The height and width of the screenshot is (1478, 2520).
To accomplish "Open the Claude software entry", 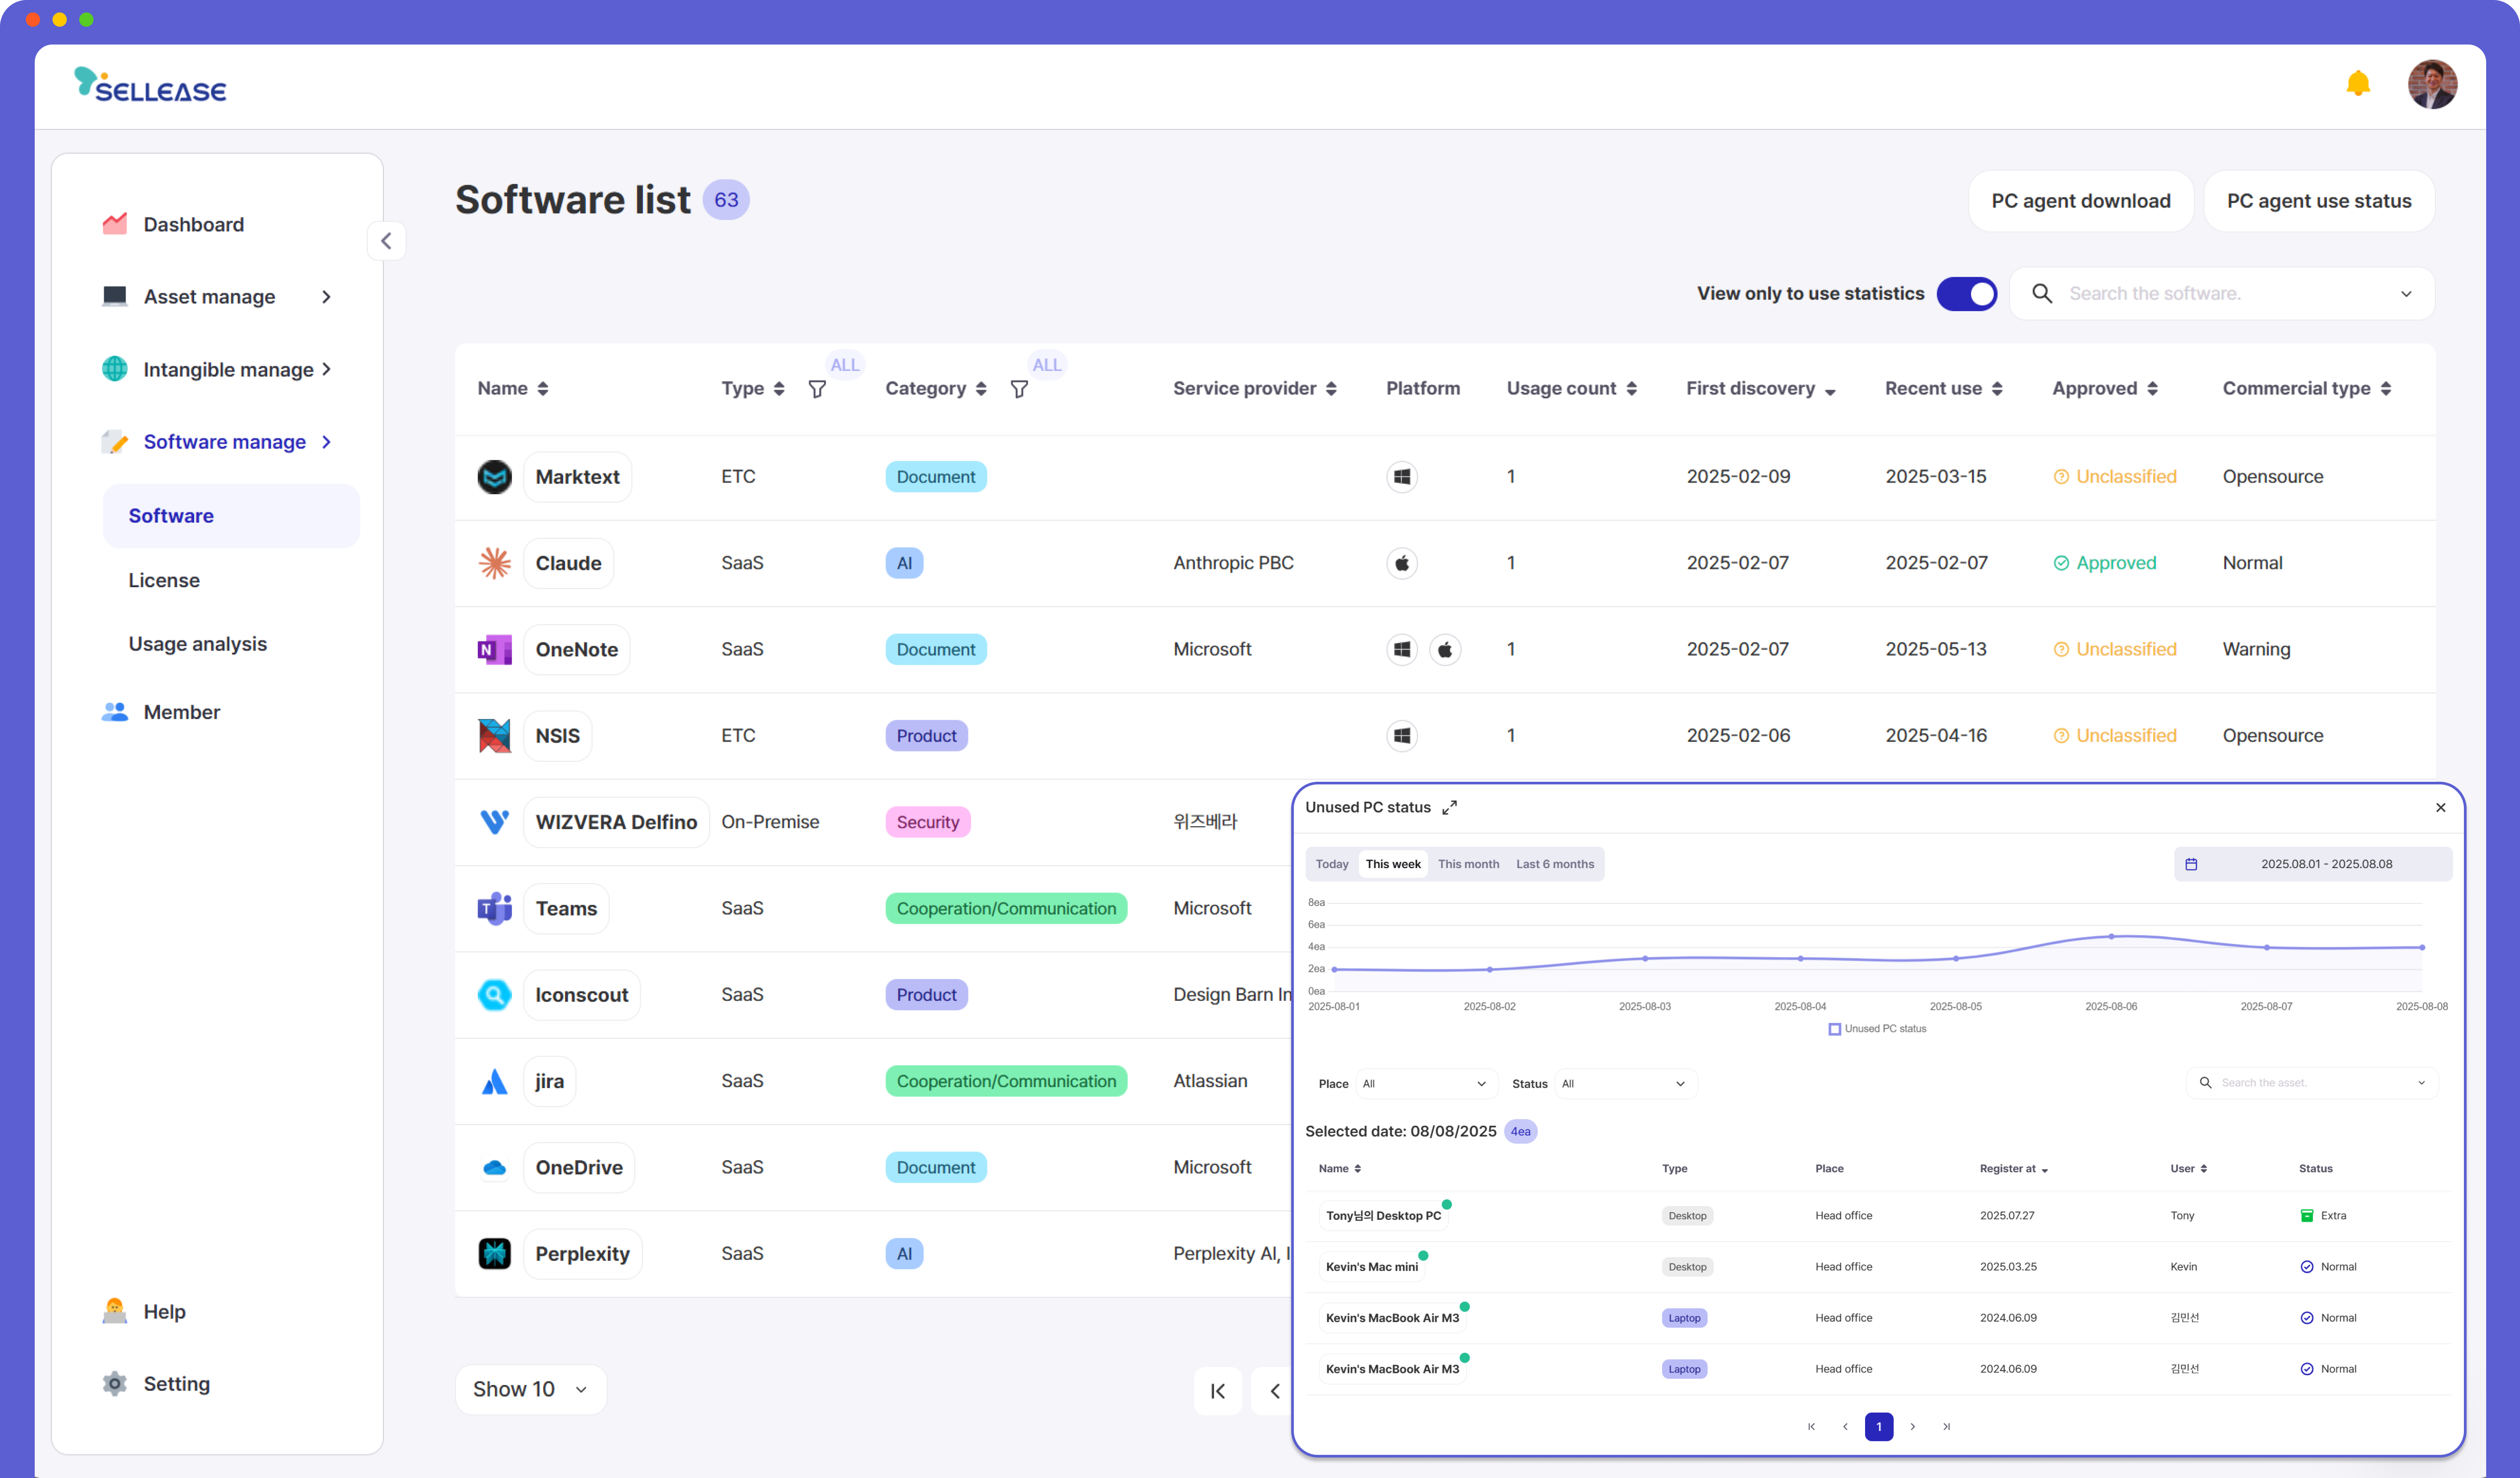I will point(568,563).
